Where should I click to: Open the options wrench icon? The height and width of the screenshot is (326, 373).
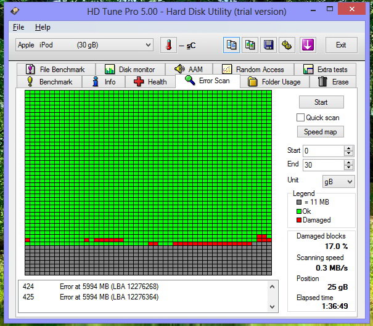(287, 45)
